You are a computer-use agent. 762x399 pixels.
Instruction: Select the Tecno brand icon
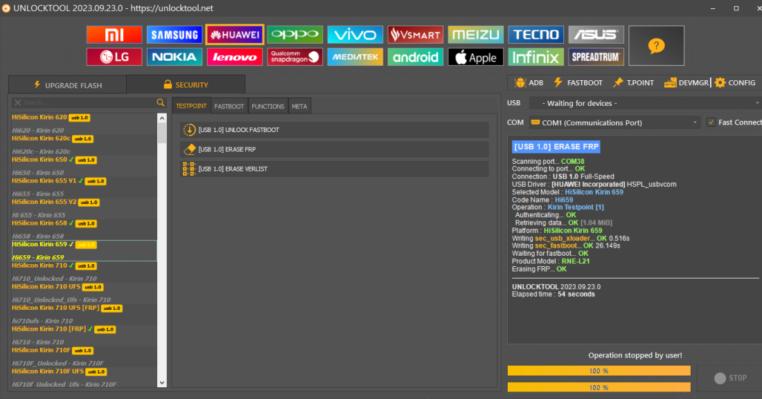click(x=536, y=35)
